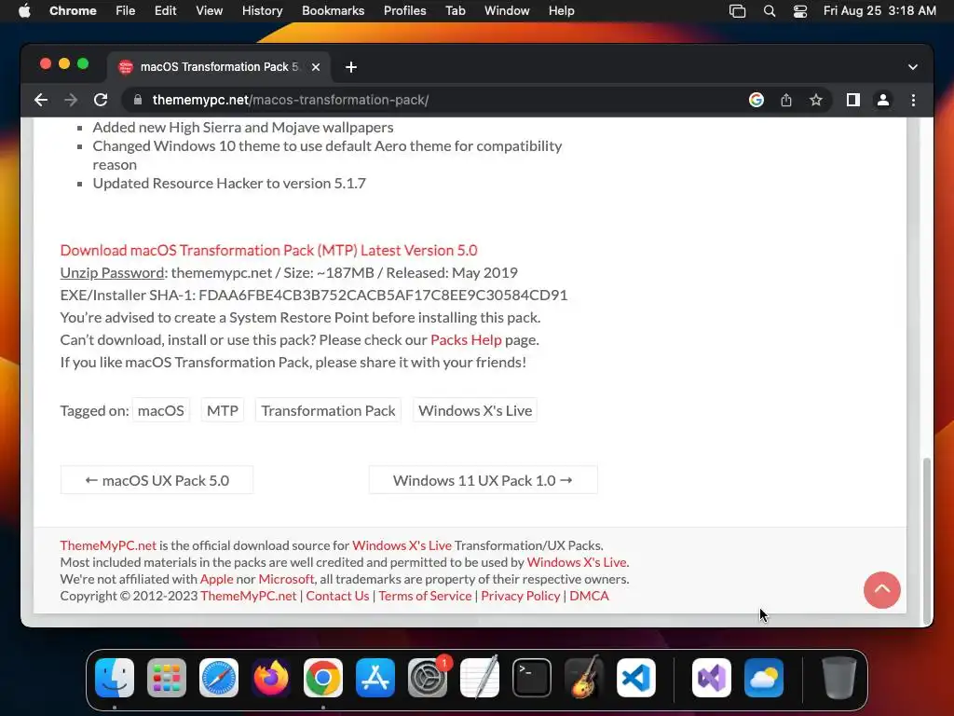Open the History menu
This screenshot has width=954, height=716.
click(x=262, y=11)
